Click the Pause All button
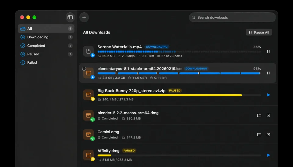Viewport: 293px width, 167px height. point(259,32)
